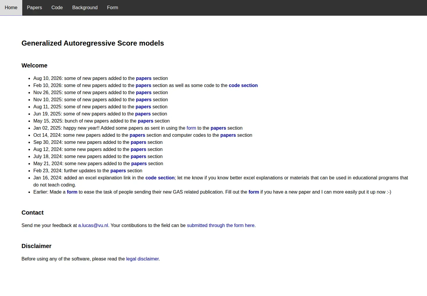
Task: Read the legal disclaimer link
Action: click(142, 259)
